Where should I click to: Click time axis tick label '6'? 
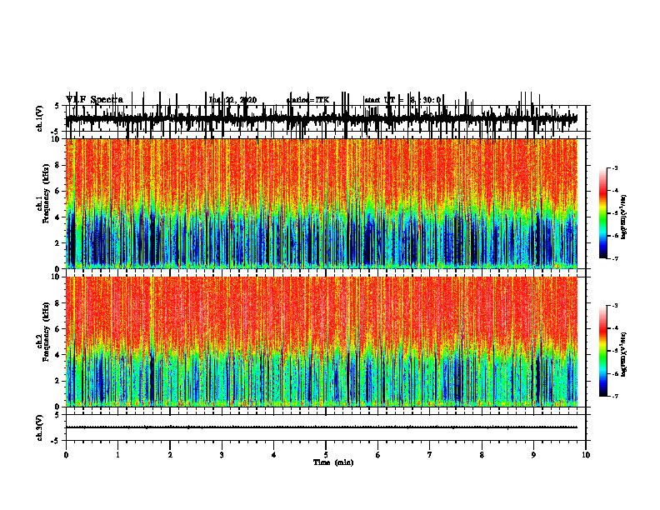(377, 455)
